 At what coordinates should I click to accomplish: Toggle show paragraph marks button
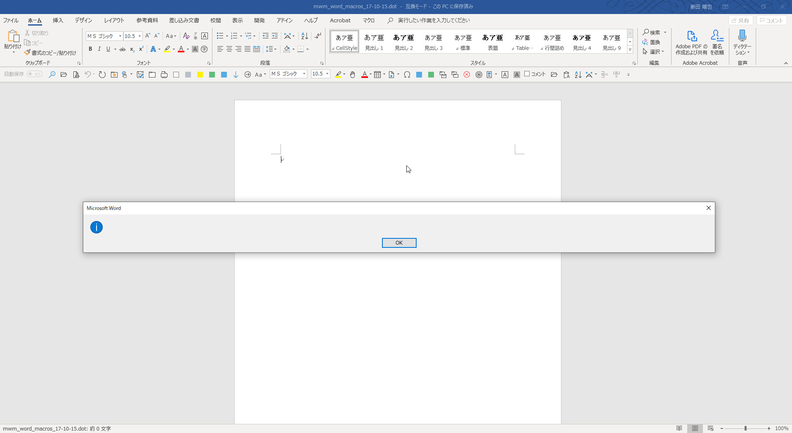click(x=318, y=36)
